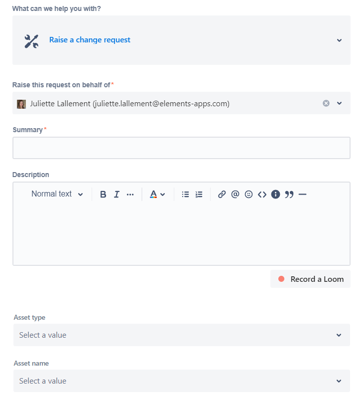Open the more formatting options menu
363x412 pixels.
click(130, 194)
